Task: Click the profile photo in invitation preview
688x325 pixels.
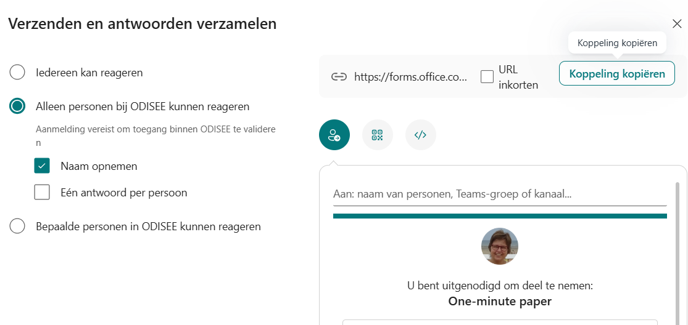Action: click(x=500, y=246)
